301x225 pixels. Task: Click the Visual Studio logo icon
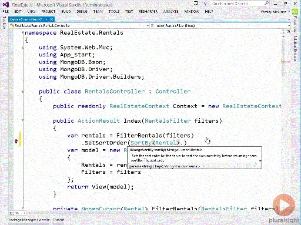6,4
